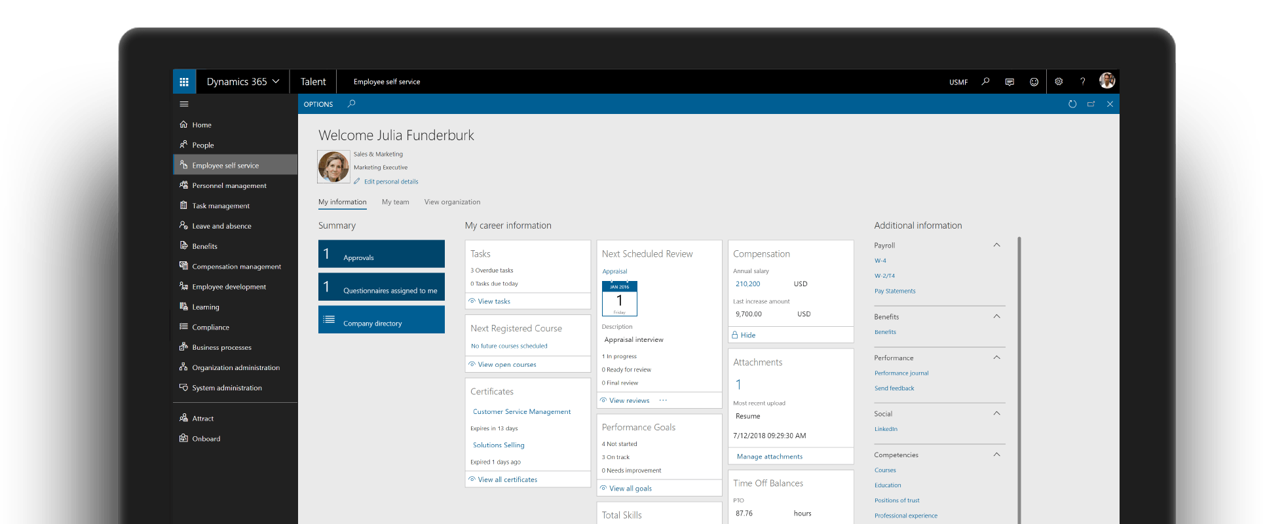Open Pay Statements link
Image resolution: width=1284 pixels, height=524 pixels.
tap(895, 291)
